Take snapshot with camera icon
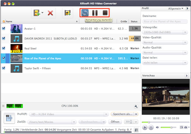 (186, 127)
